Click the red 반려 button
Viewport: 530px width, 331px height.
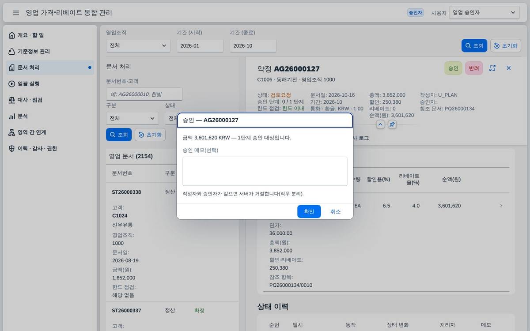click(x=474, y=68)
